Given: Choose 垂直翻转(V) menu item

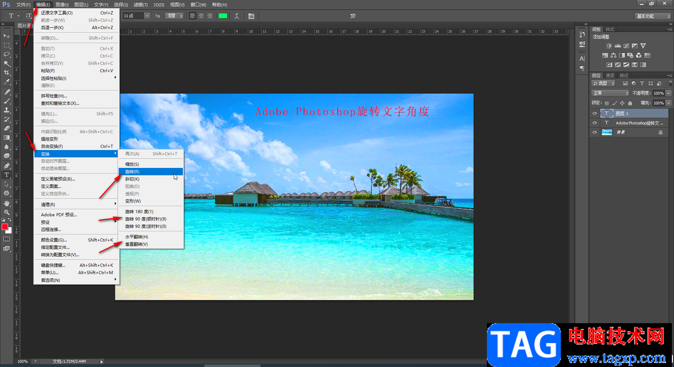Looking at the screenshot, I should coord(151,244).
